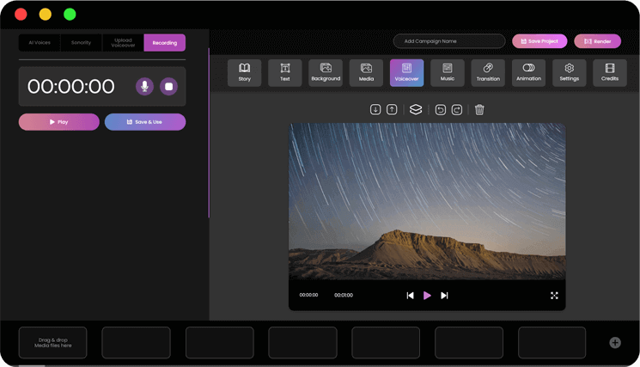Switch to the AI Voices tab
This screenshot has width=640, height=367.
(x=40, y=42)
